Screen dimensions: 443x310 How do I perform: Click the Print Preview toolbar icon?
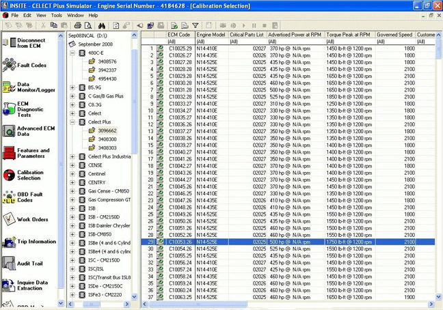pos(88,26)
